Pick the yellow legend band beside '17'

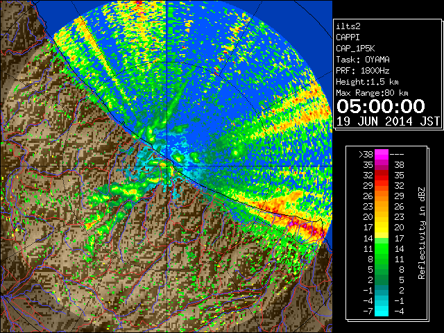(x=382, y=228)
